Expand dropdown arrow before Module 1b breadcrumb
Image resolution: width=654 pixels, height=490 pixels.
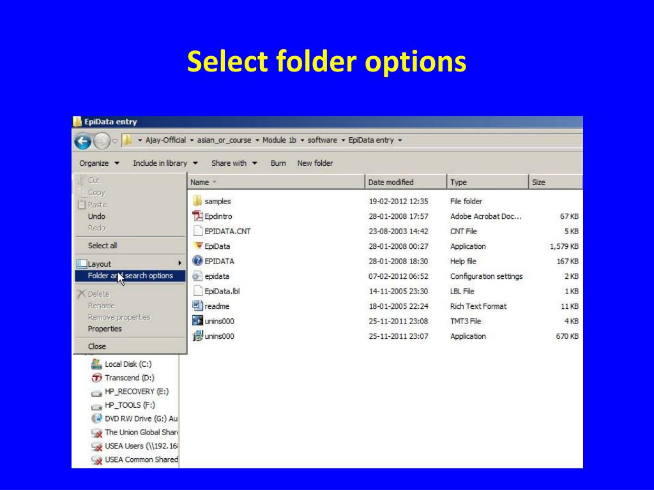(x=257, y=140)
